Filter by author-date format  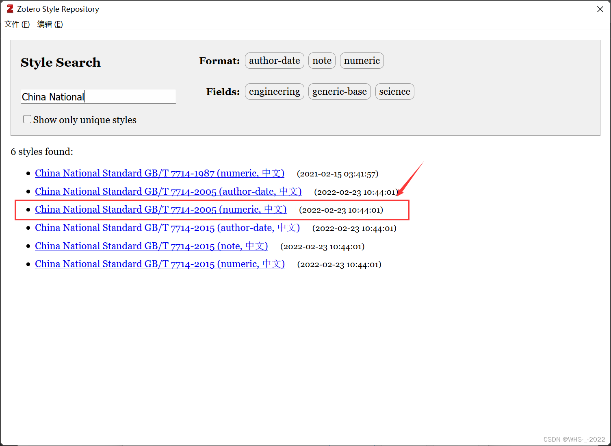[275, 61]
